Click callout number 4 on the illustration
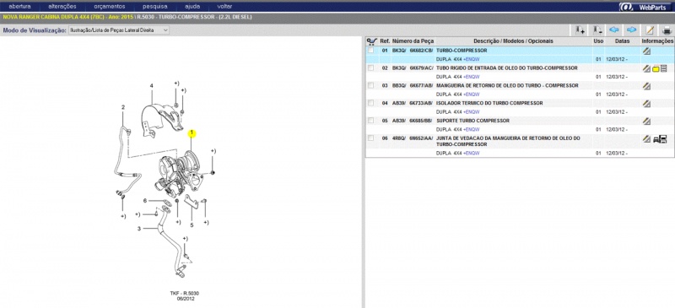 152,86
